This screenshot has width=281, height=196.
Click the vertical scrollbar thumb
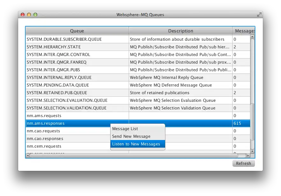(252, 122)
